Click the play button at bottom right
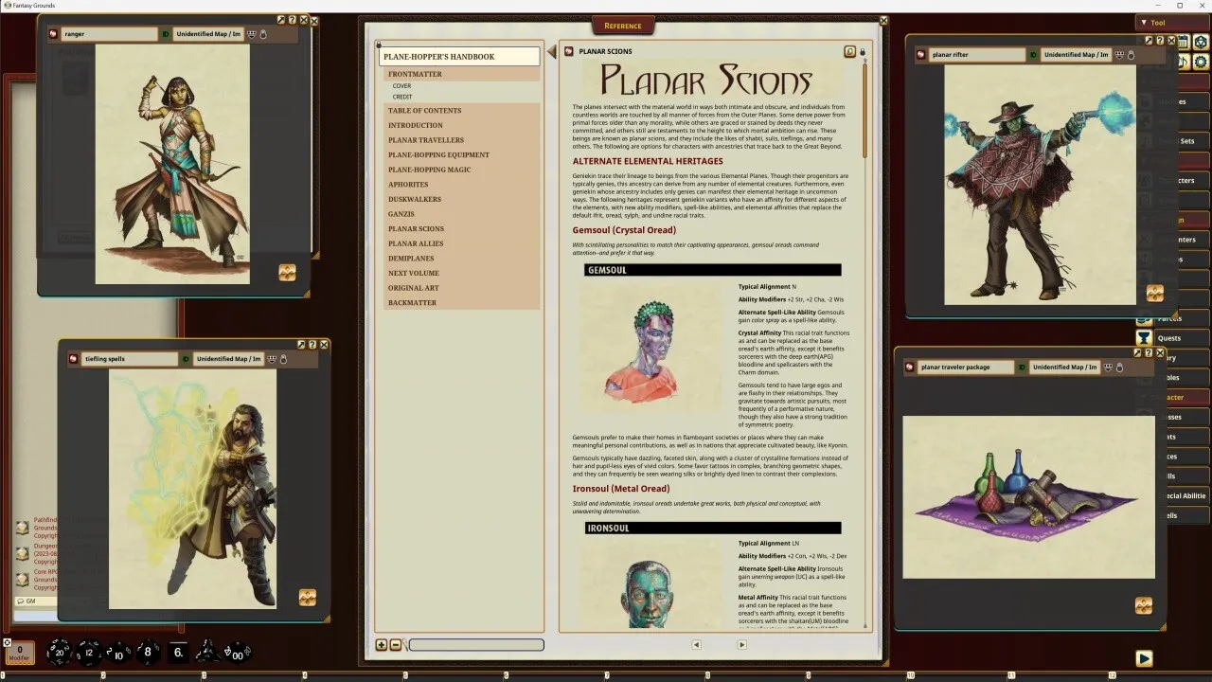The width and height of the screenshot is (1212, 682). click(1144, 658)
